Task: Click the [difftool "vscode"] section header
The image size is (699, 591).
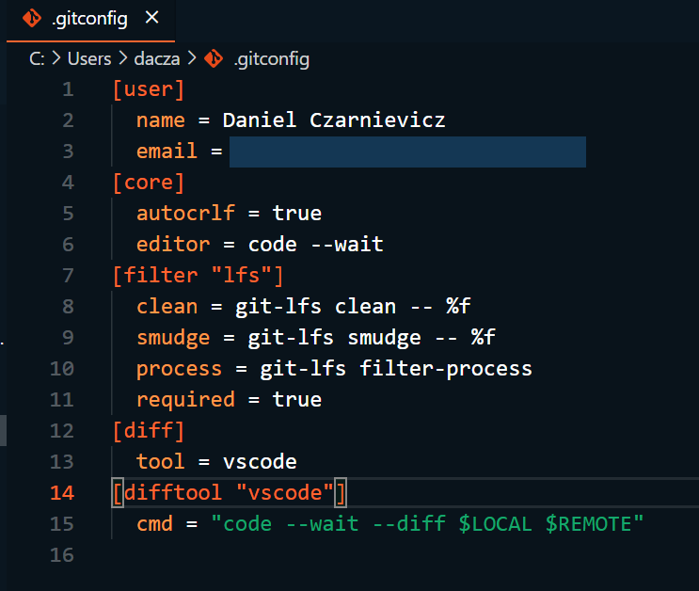Action: (x=229, y=492)
